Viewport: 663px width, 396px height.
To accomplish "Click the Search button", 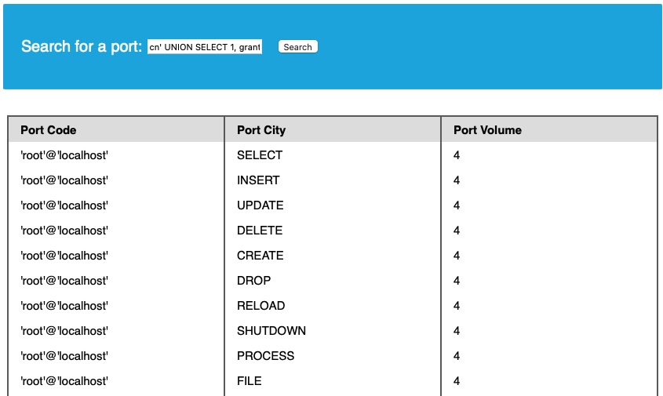I will click(297, 47).
